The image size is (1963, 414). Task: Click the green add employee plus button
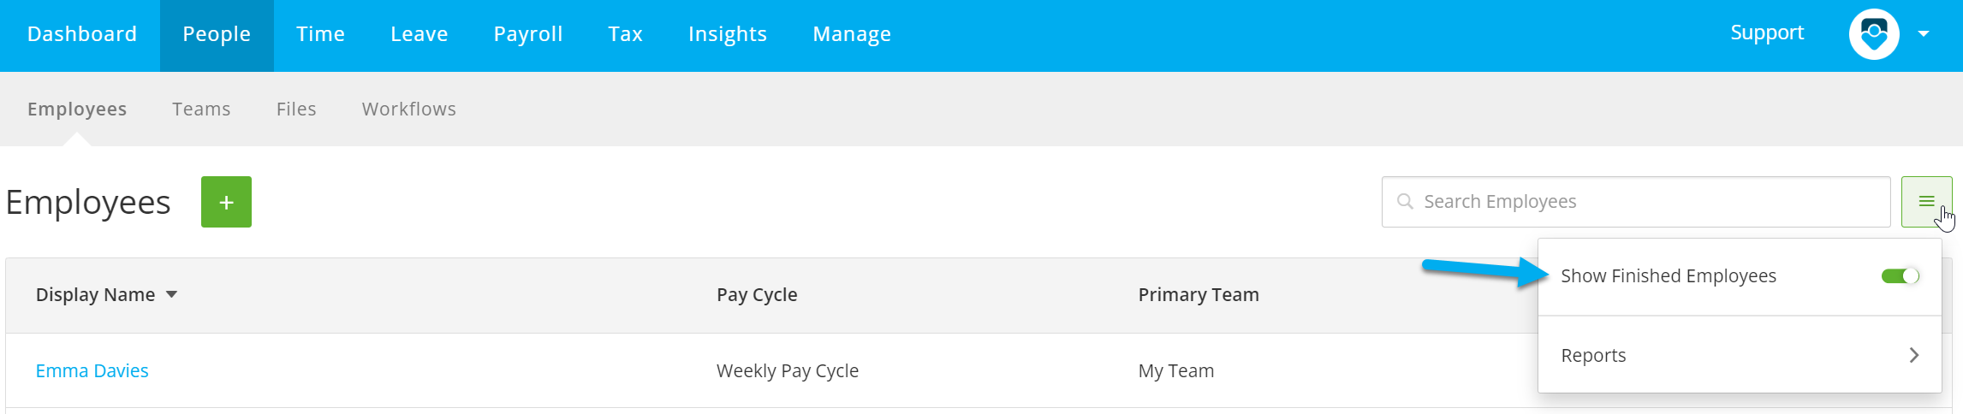point(226,202)
